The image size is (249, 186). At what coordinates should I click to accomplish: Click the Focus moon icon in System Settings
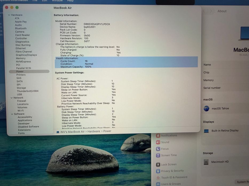tap(158, 149)
